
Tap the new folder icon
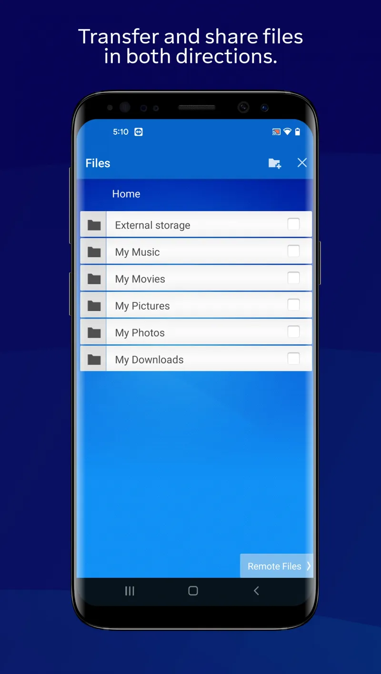click(275, 163)
